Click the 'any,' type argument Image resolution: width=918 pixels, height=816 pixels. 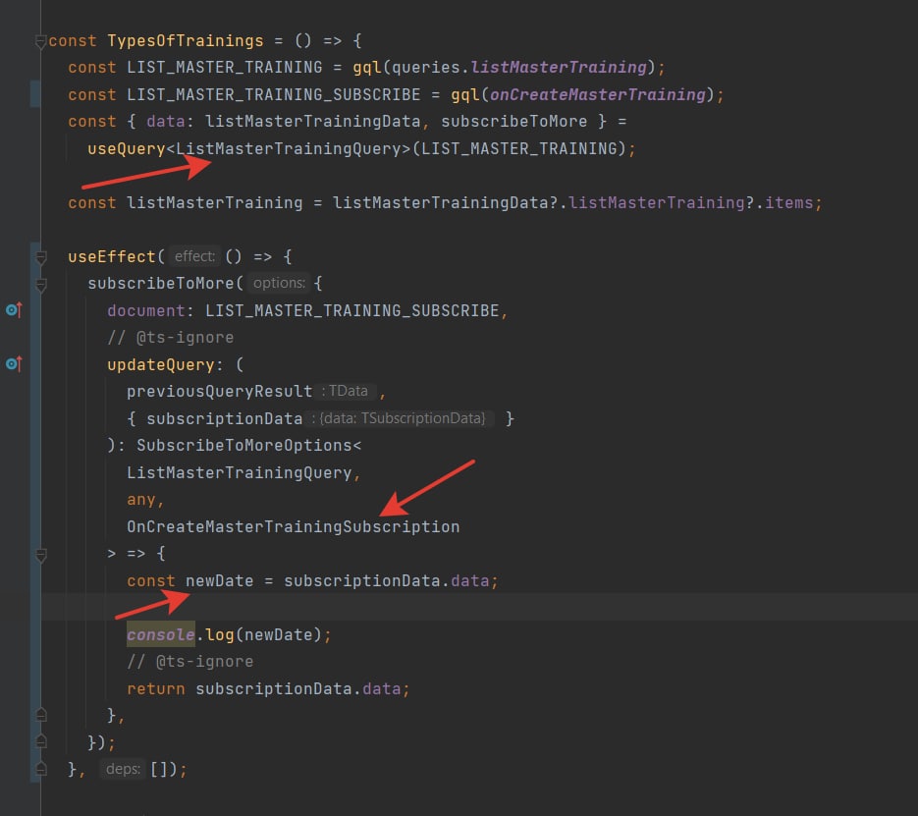pos(145,500)
